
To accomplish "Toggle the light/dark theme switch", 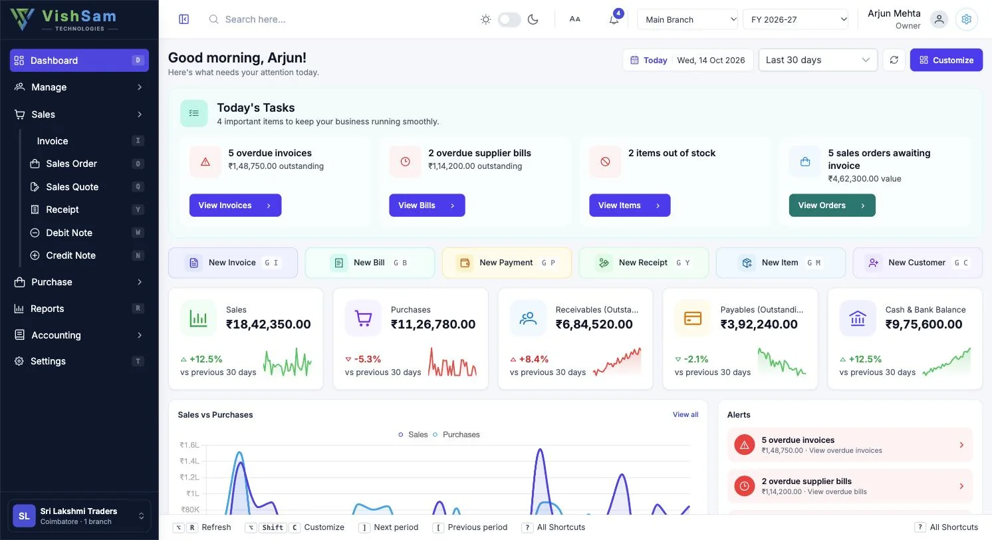I will (509, 19).
